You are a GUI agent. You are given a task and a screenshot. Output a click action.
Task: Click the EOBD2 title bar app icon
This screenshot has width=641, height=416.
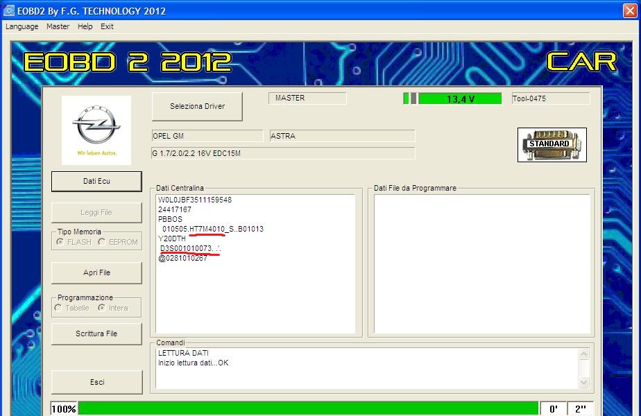[8, 10]
